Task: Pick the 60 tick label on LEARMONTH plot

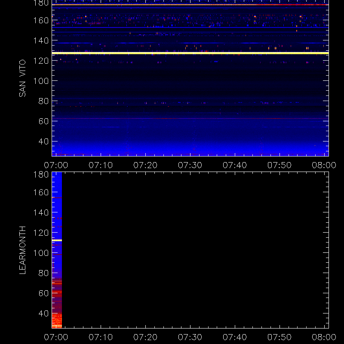Action: click(43, 293)
